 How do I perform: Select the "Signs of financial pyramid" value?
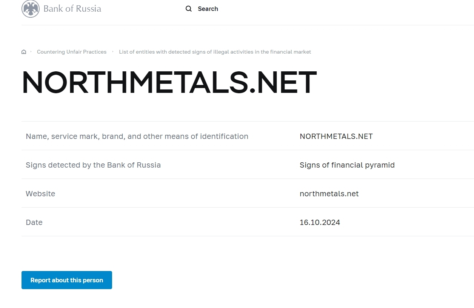pos(347,165)
